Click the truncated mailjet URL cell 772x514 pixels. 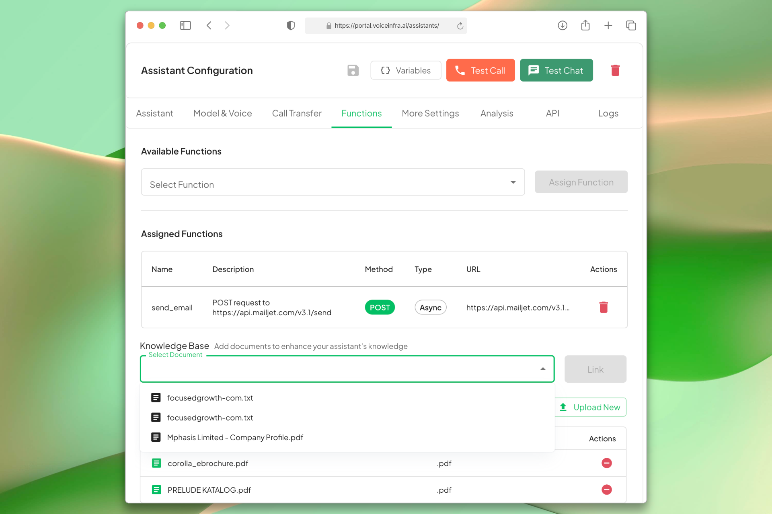[x=518, y=307]
